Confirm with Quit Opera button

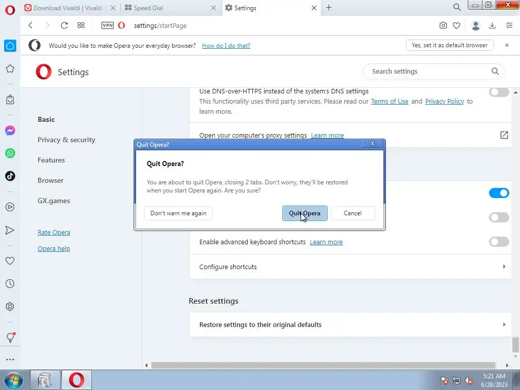(x=305, y=213)
